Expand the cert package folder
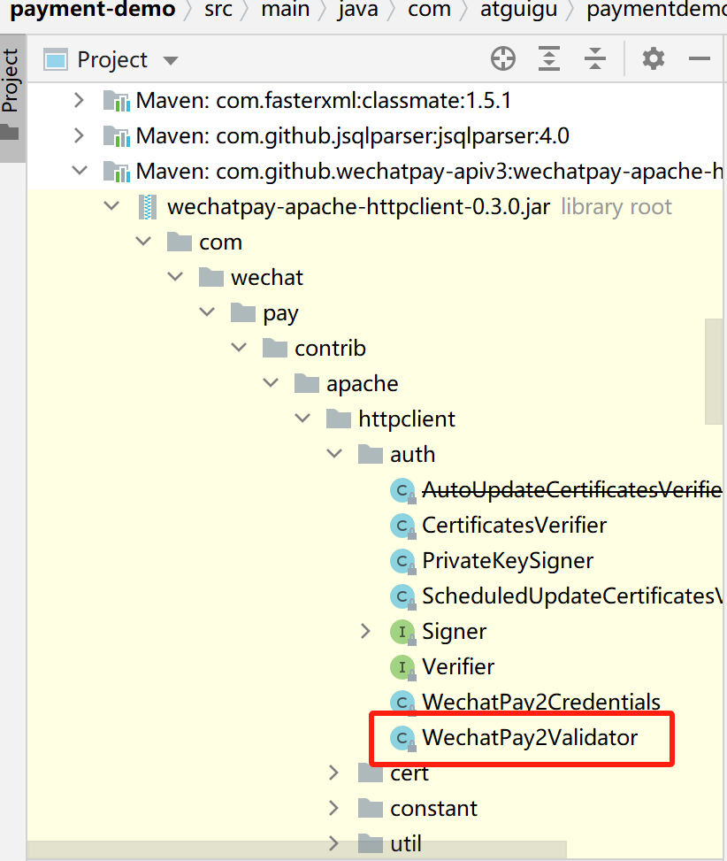 click(x=333, y=773)
